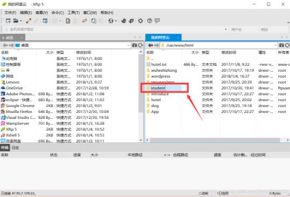Click the Xftp leaf toolbar icon

pos(132,21)
